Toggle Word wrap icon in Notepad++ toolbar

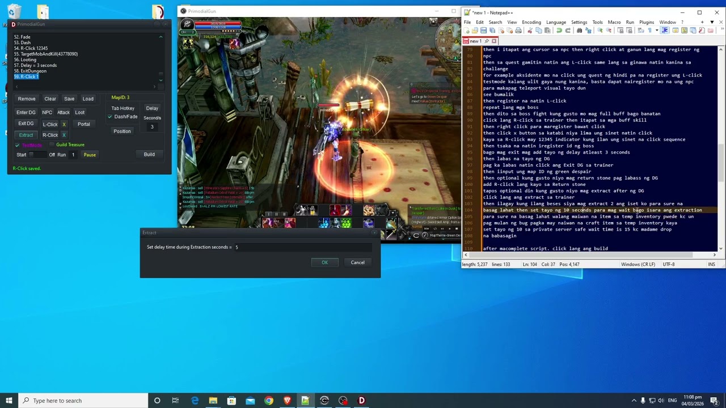tap(641, 30)
